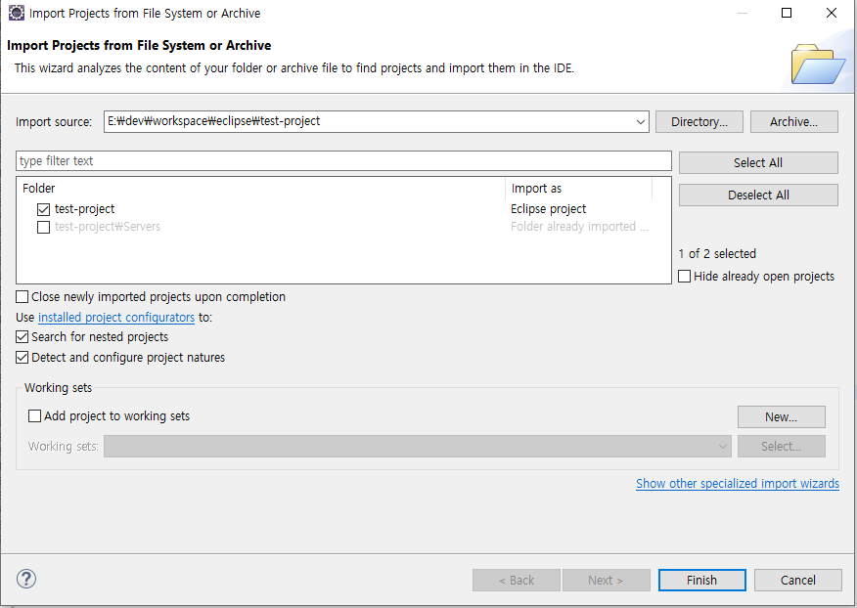Click the Cancel button
Viewport: 857px width, 608px height.
[x=798, y=580]
